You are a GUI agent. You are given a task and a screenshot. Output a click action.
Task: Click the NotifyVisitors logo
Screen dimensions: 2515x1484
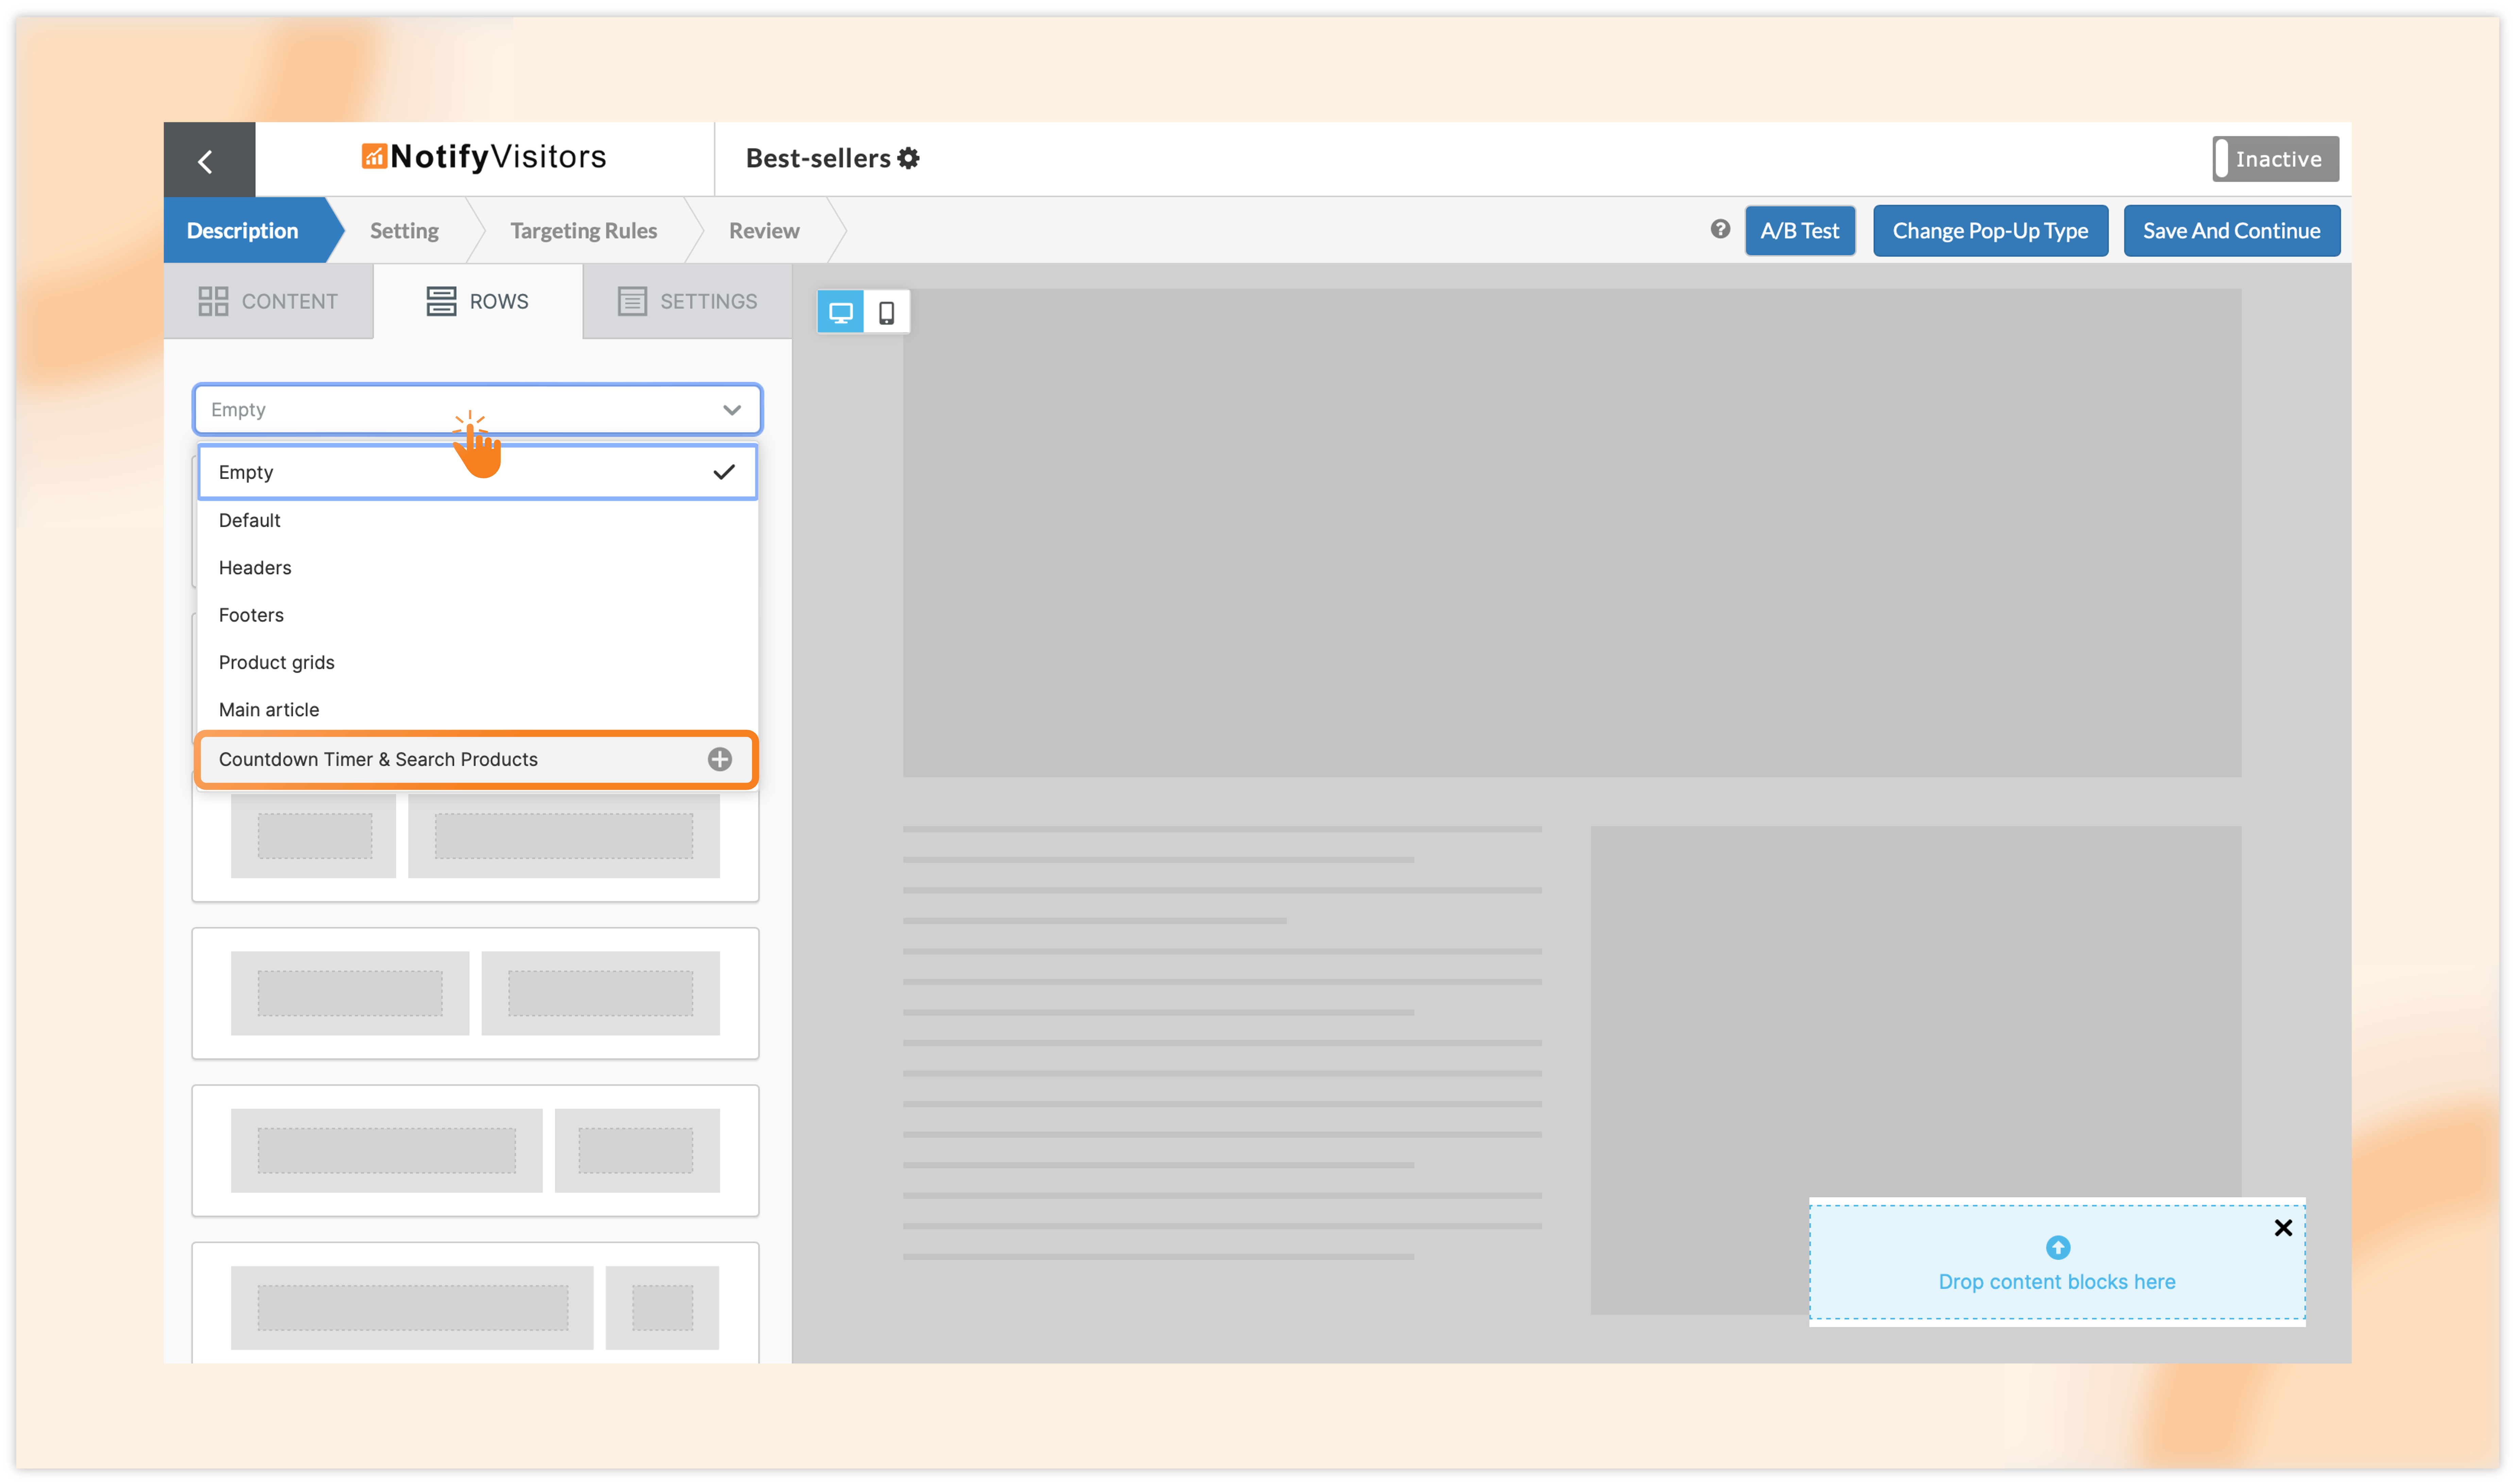pos(484,157)
